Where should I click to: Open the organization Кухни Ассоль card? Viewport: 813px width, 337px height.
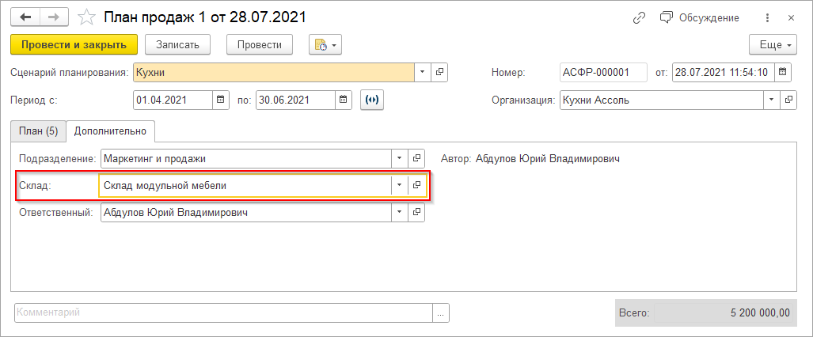tap(788, 100)
